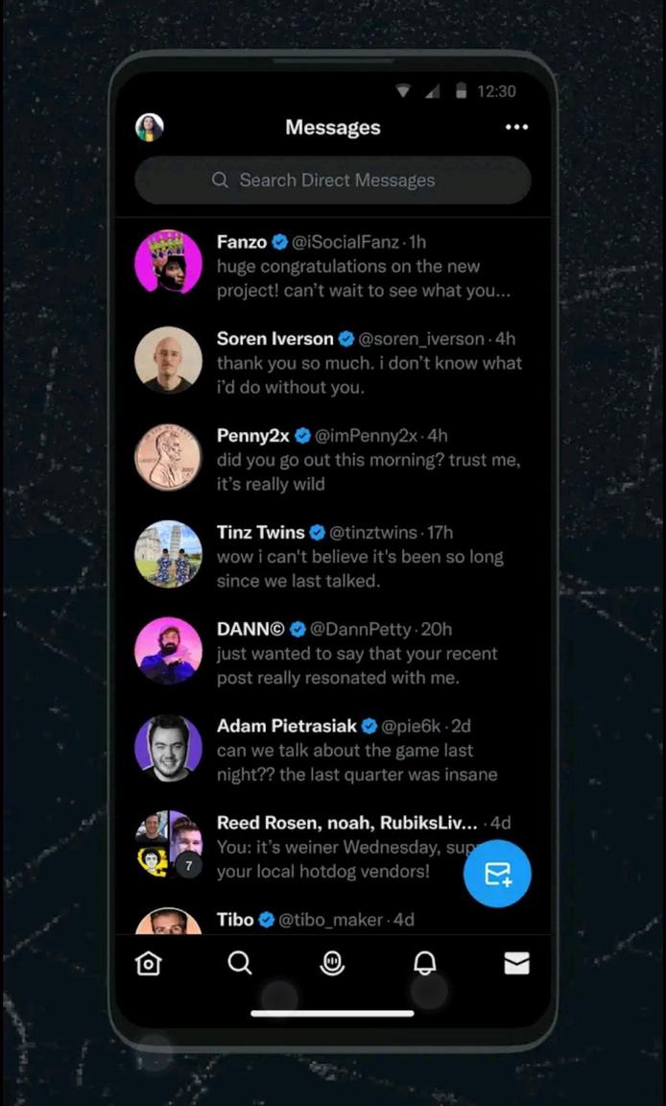Tap Fanzo's pink profile picture
The image size is (666, 1106).
click(x=168, y=262)
